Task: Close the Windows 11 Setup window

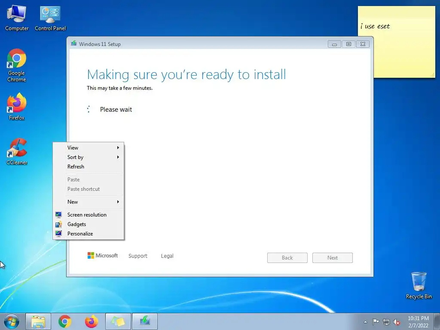Action: coord(363,44)
